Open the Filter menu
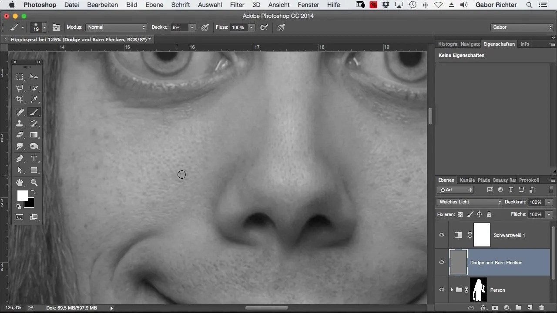Viewport: 557px width, 313px height. tap(237, 5)
